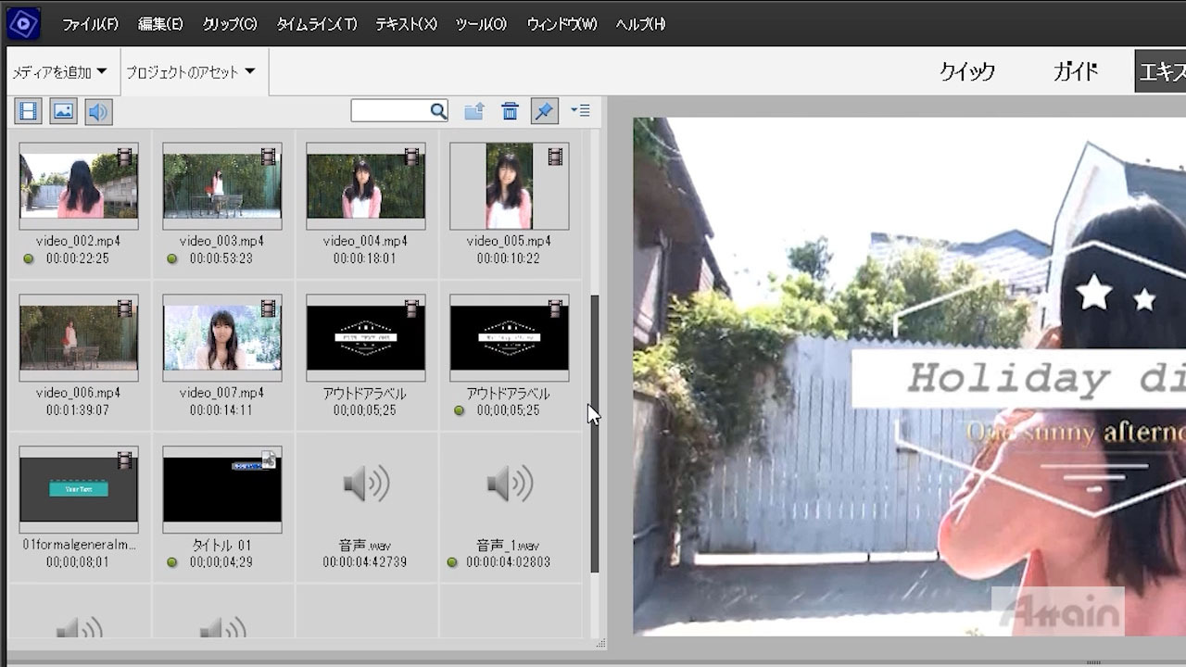Viewport: 1186px width, 667px height.
Task: Select the video_002.mp4 thumbnail
Action: 79,185
